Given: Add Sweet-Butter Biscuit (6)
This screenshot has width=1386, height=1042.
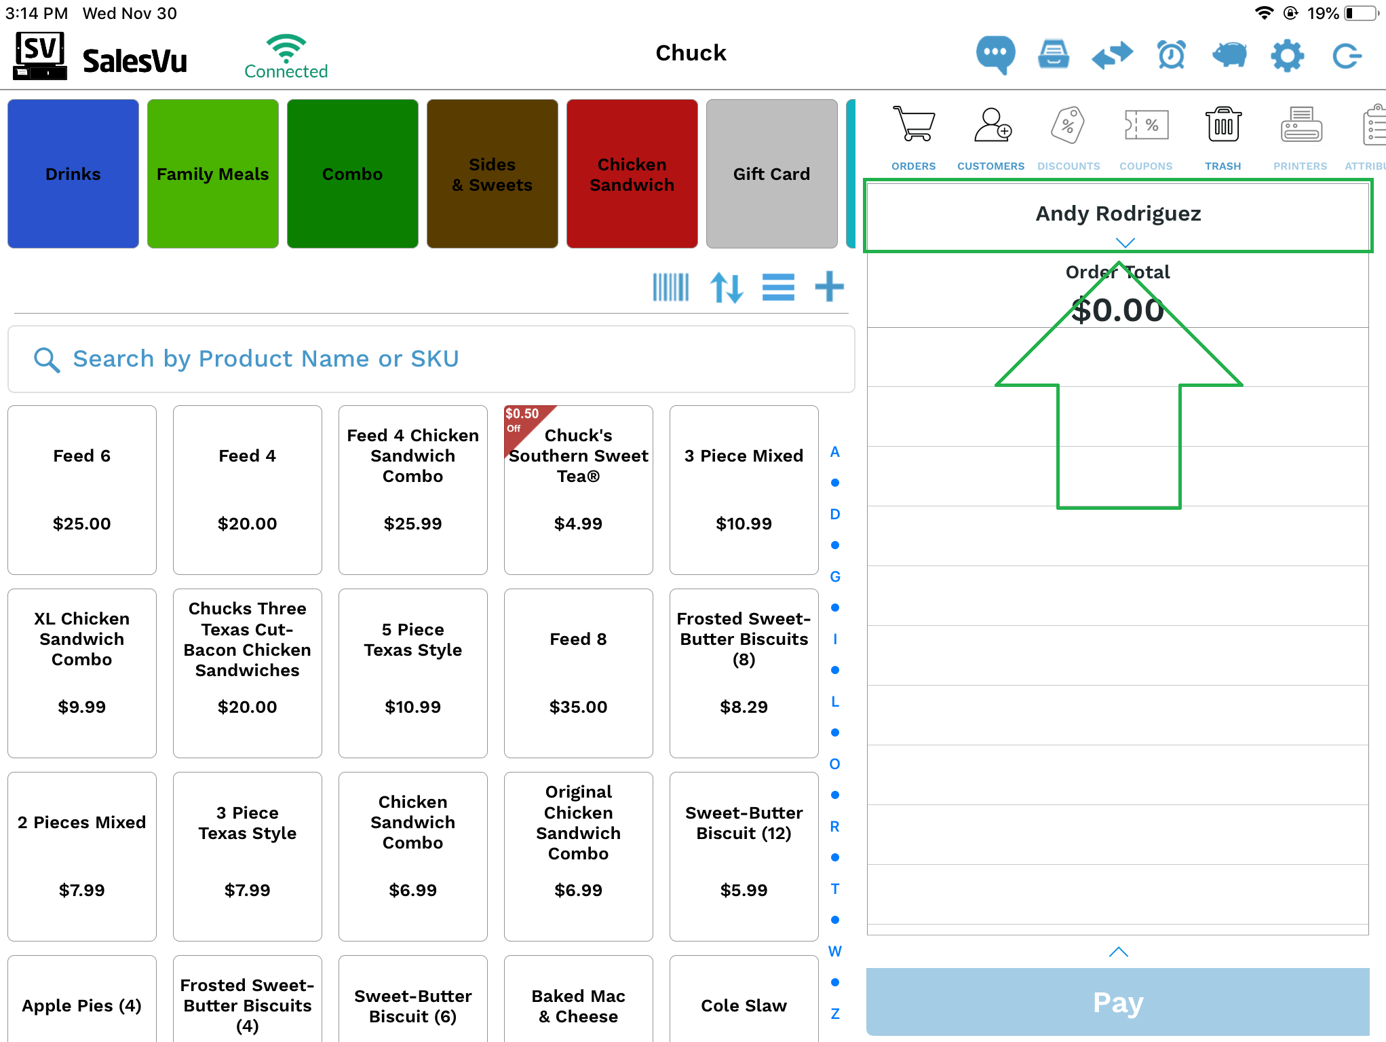Looking at the screenshot, I should [413, 999].
